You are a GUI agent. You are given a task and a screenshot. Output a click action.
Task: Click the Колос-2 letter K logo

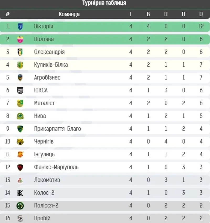(20, 193)
